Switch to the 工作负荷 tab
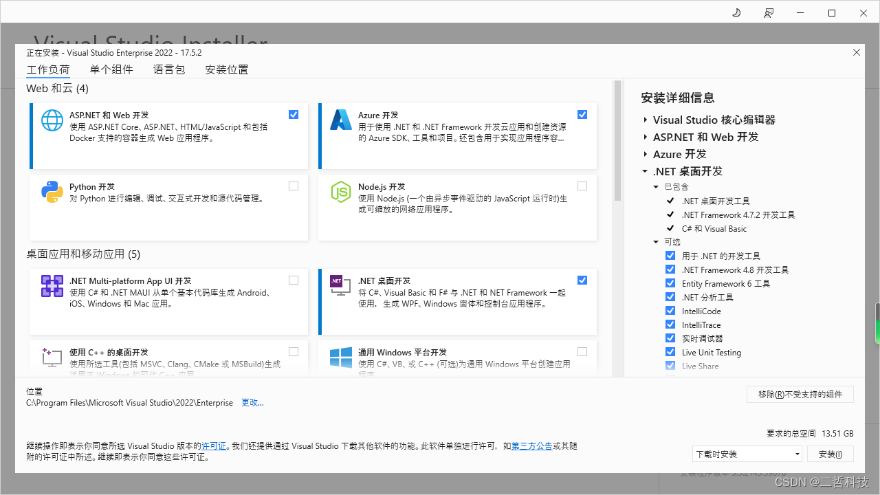 pyautogui.click(x=48, y=69)
